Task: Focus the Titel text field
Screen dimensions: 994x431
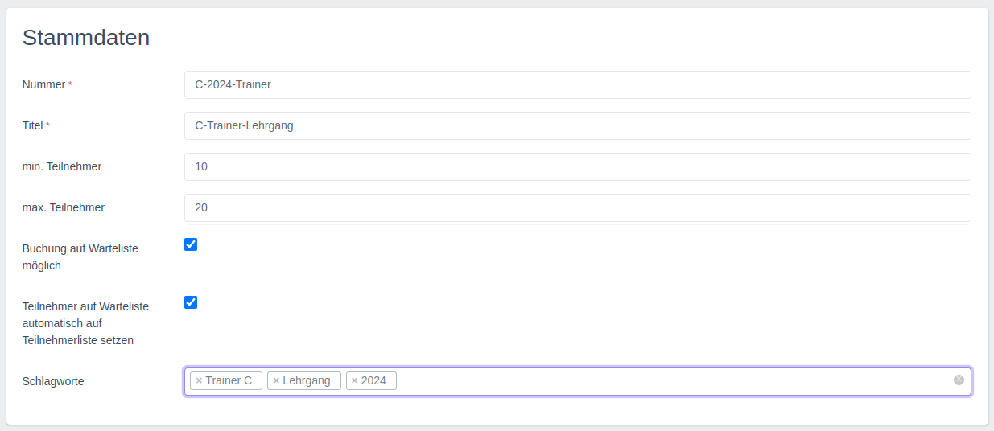Action: (577, 125)
